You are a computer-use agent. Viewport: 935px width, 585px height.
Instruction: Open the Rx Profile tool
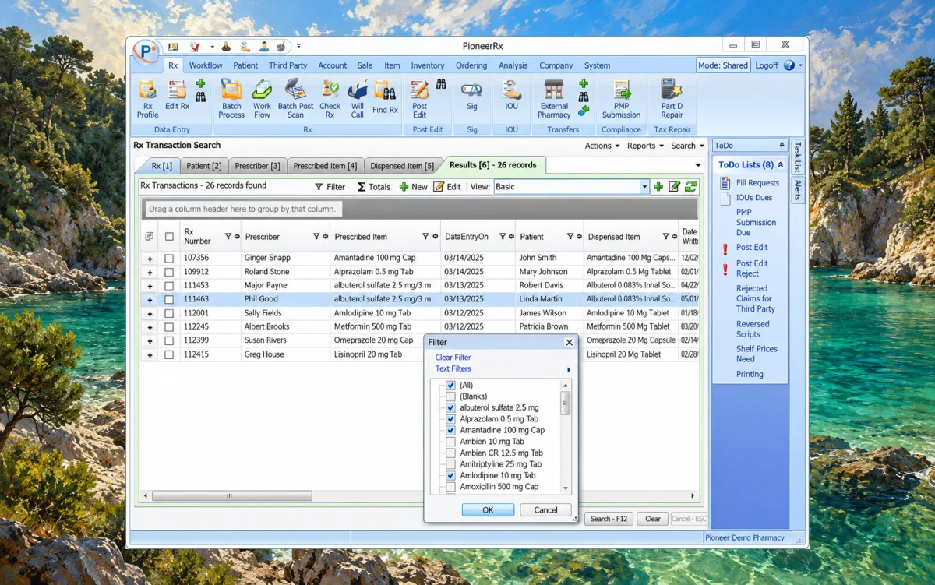[x=147, y=98]
